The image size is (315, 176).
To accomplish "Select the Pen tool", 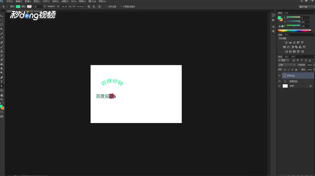I will pos(2,77).
